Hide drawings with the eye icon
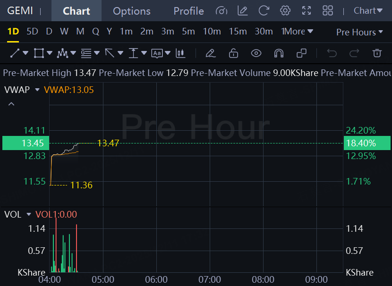The image size is (392, 286). pyautogui.click(x=256, y=53)
